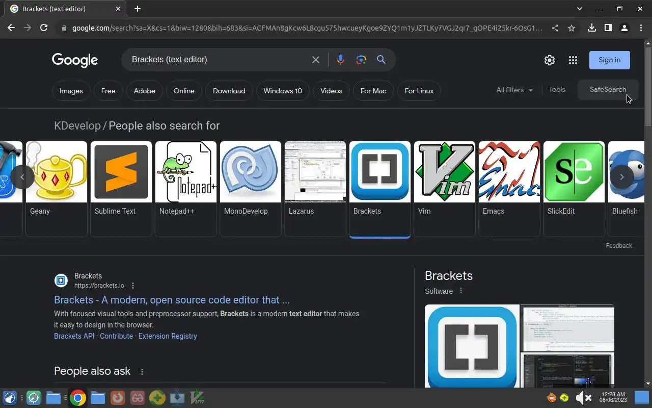The width and height of the screenshot is (652, 408).
Task: Open the MonoDevelop carousel card
Action: point(251,189)
